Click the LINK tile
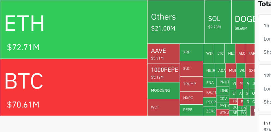 coord(224,91)
